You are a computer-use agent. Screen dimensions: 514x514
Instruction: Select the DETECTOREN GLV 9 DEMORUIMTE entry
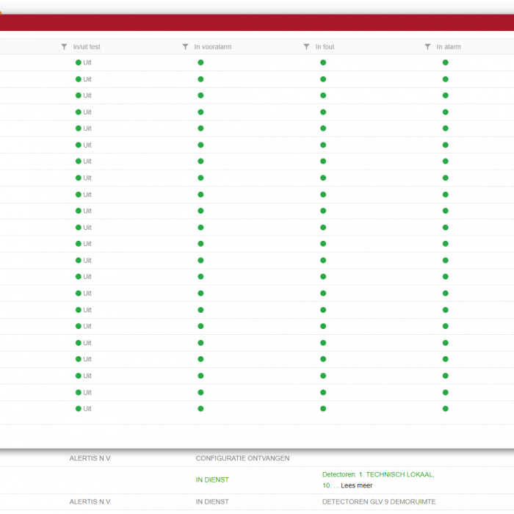point(380,502)
